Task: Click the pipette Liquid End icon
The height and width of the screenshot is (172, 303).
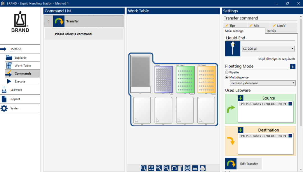Action: [233, 49]
